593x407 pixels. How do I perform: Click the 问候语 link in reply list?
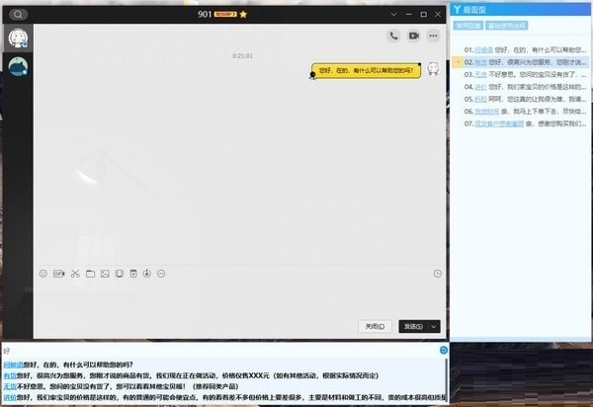point(481,47)
